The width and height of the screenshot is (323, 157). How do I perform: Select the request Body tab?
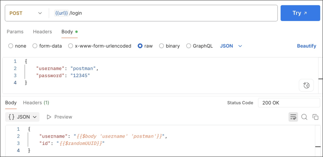pos(69,32)
